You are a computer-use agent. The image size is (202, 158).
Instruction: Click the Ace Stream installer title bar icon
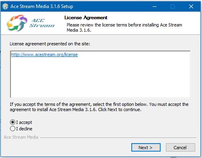pyautogui.click(x=5, y=6)
